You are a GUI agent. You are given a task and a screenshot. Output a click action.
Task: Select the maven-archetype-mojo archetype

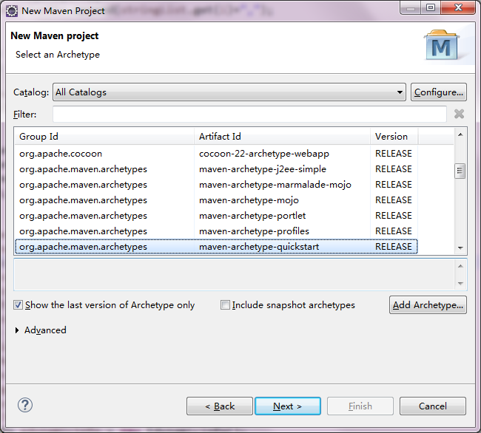(x=216, y=200)
